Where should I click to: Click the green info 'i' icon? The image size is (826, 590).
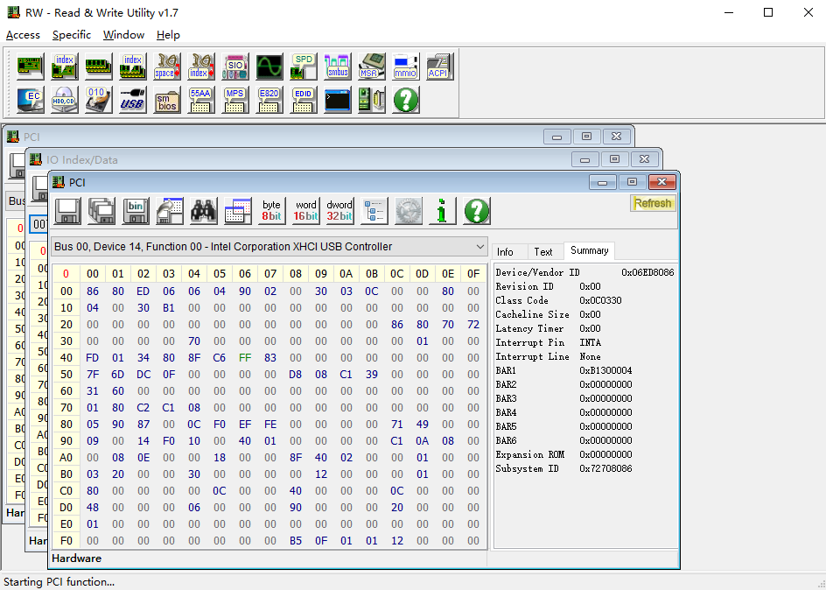(442, 211)
